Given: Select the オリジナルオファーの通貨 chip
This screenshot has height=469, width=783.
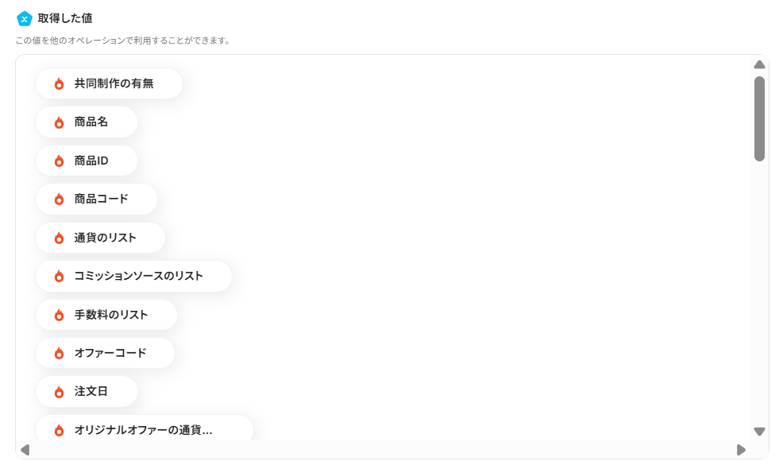Looking at the screenshot, I should 145,428.
